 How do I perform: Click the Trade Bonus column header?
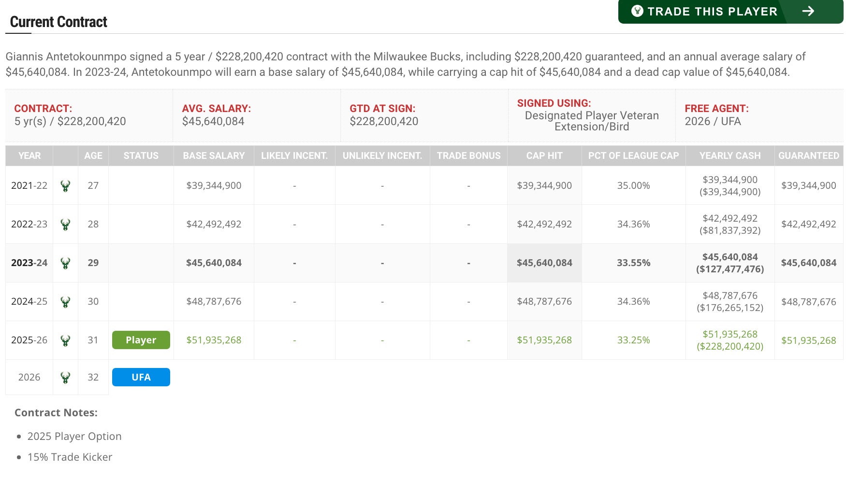pyautogui.click(x=468, y=155)
